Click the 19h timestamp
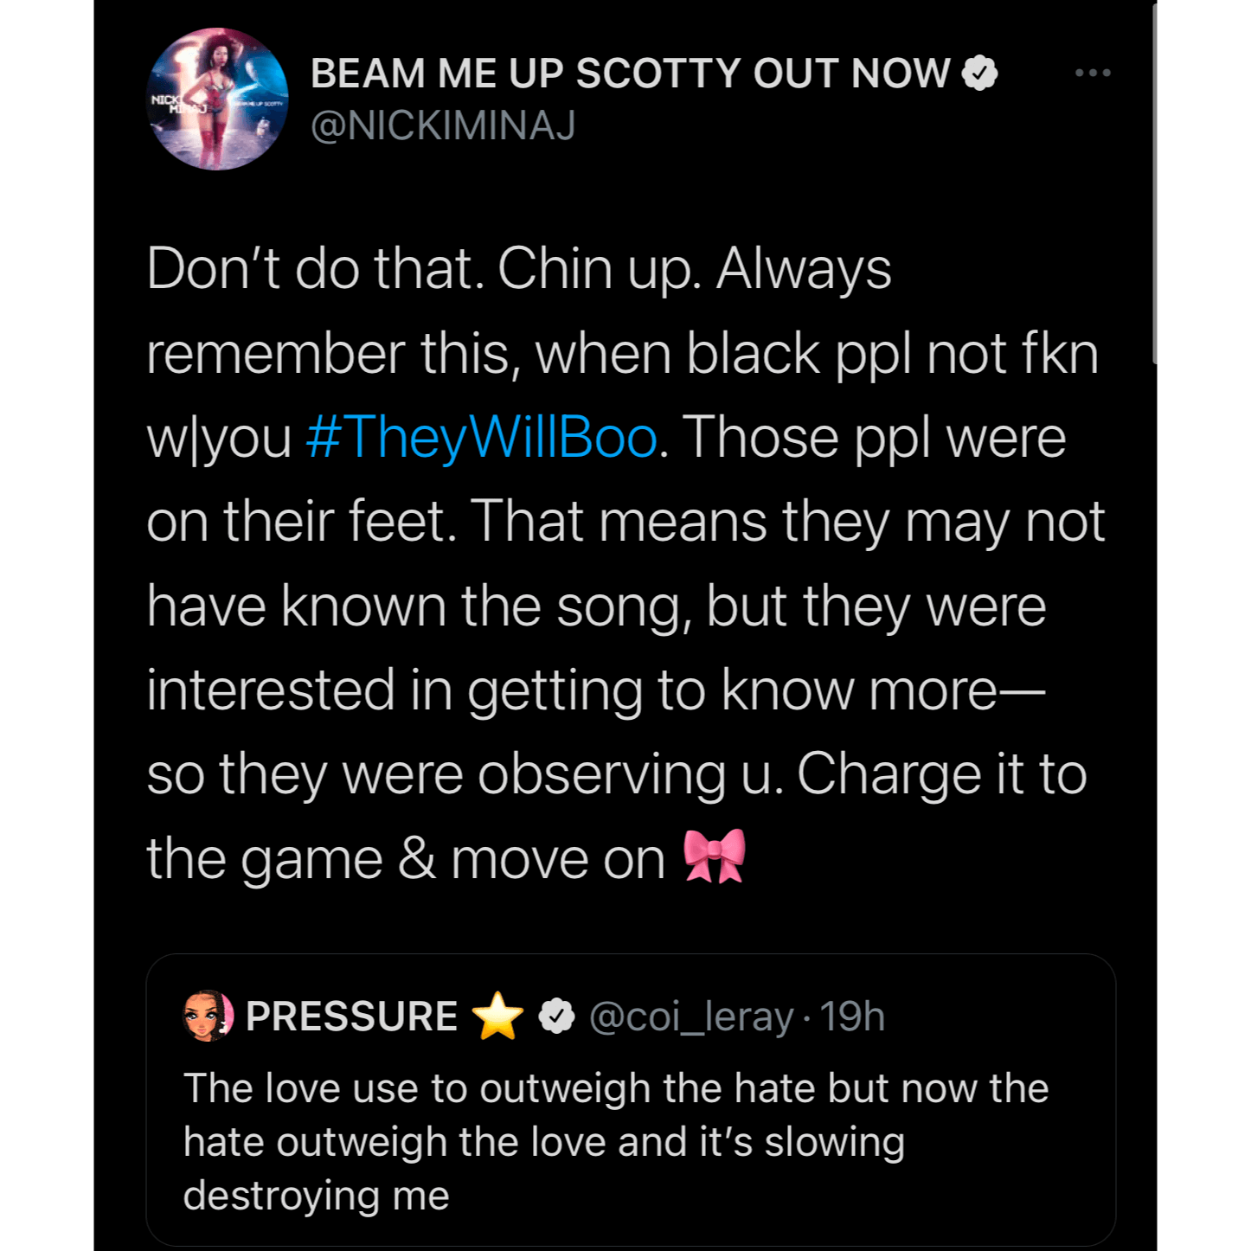The width and height of the screenshot is (1251, 1251). (x=852, y=1017)
